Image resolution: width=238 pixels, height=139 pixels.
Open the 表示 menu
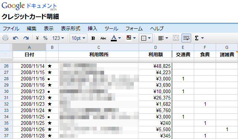click(x=49, y=28)
